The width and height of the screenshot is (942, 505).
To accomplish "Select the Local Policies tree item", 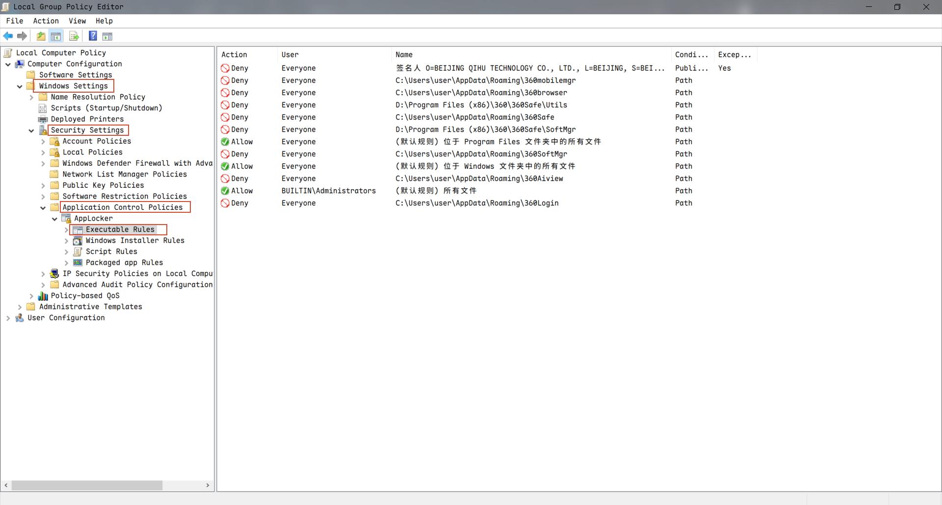I will pyautogui.click(x=93, y=152).
